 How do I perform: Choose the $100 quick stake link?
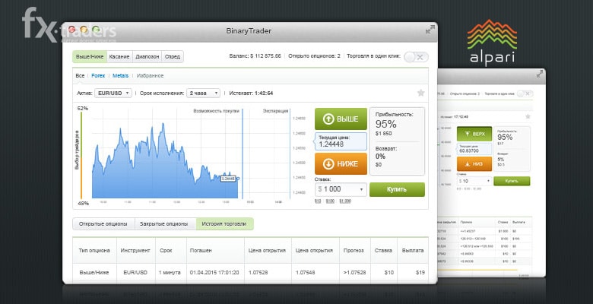pyautogui.click(x=330, y=201)
